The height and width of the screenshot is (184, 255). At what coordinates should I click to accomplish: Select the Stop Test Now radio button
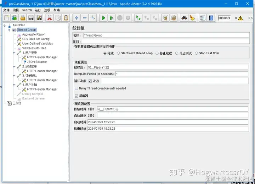point(197,53)
